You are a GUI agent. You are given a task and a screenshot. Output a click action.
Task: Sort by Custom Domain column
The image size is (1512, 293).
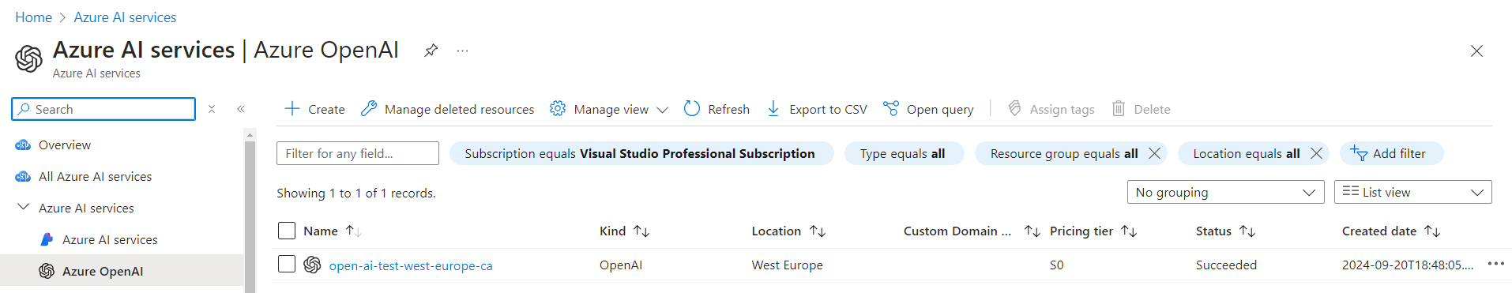pyautogui.click(x=972, y=231)
